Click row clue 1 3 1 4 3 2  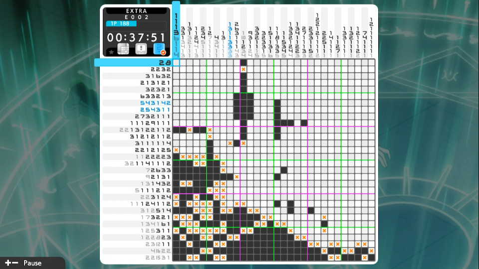[156, 183]
